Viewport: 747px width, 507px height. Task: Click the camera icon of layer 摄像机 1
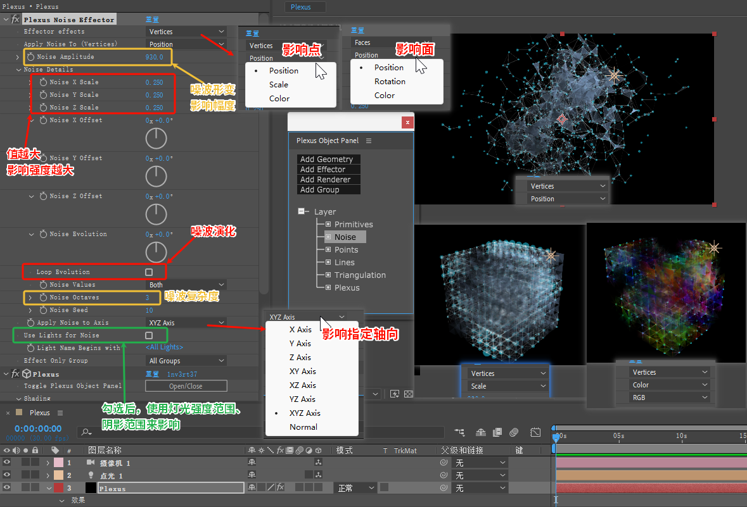91,462
